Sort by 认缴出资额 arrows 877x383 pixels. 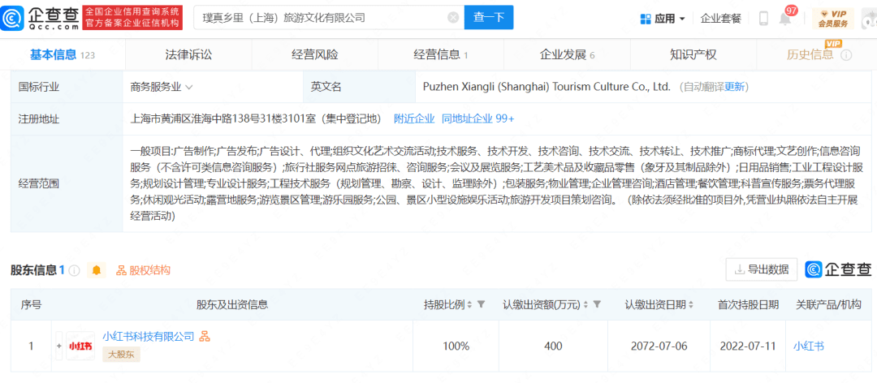point(585,305)
